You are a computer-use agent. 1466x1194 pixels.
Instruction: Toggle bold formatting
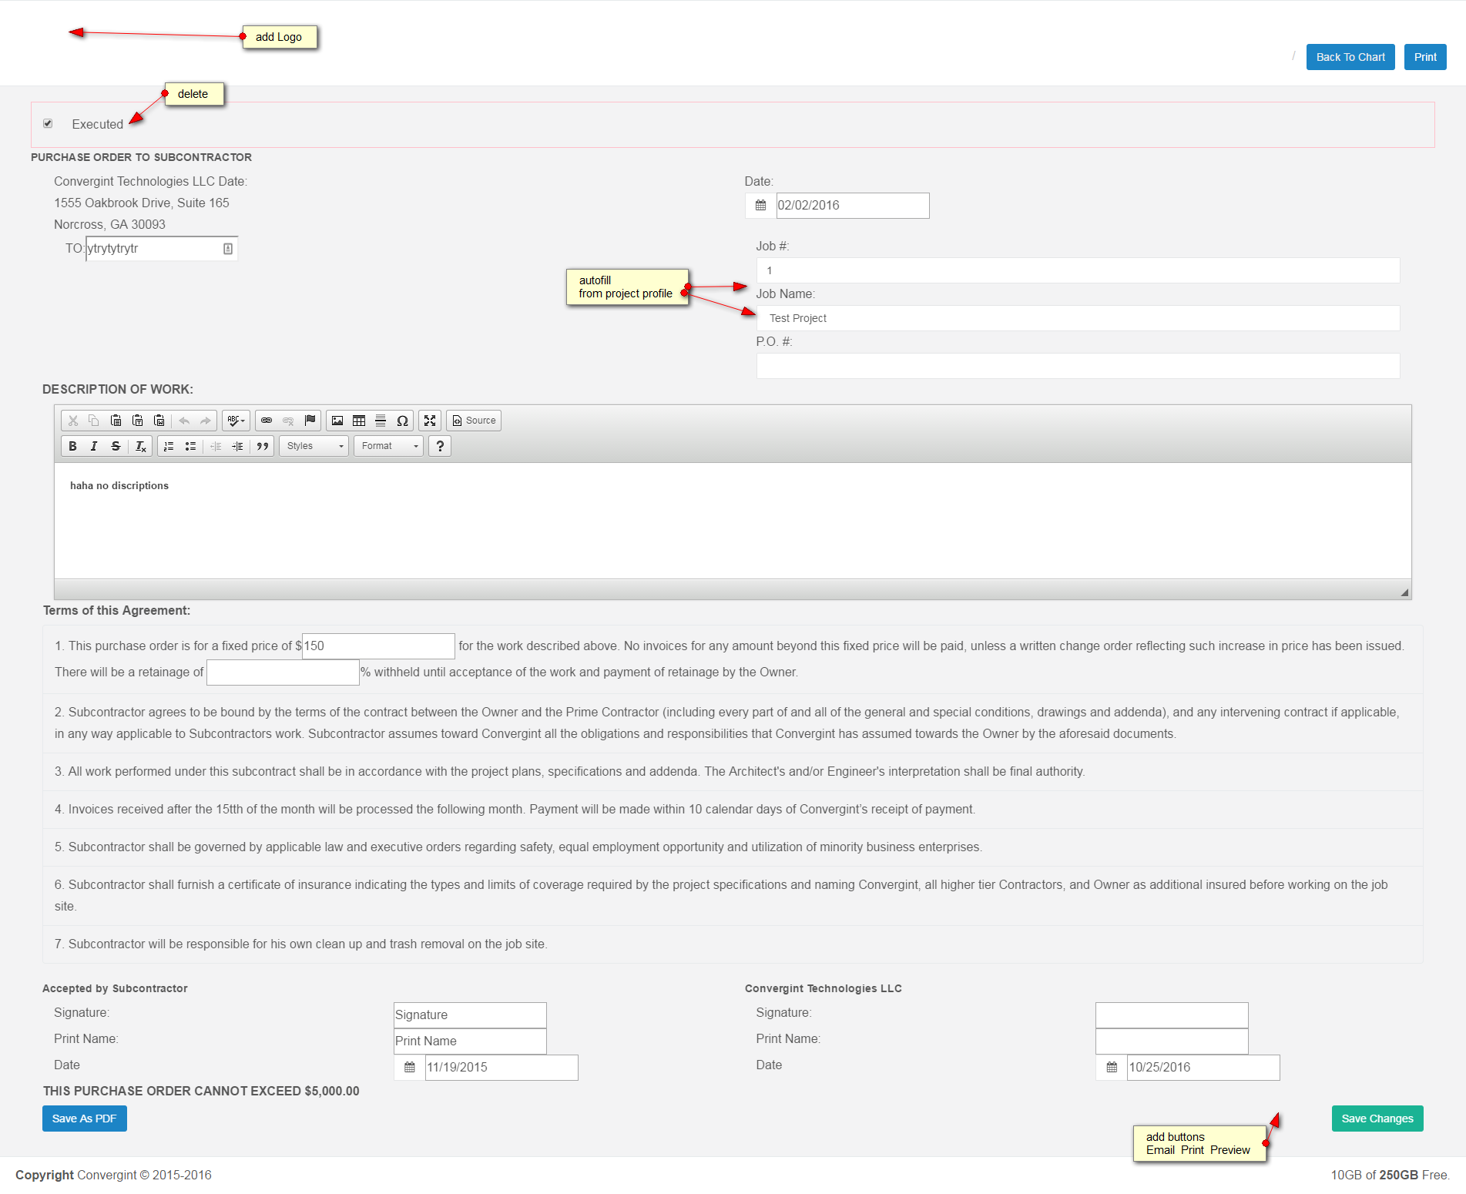72,446
